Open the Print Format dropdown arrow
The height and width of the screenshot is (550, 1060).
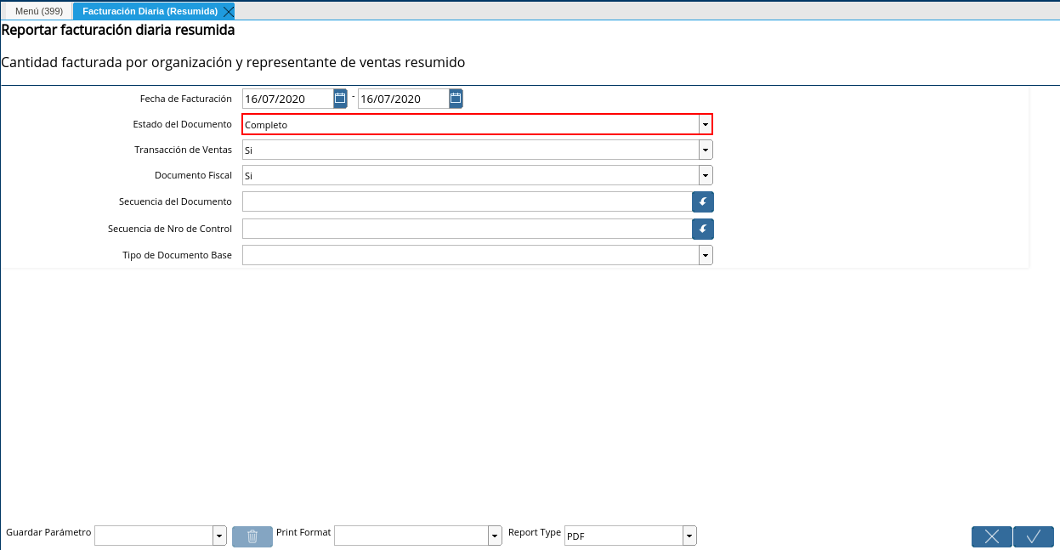coord(495,536)
